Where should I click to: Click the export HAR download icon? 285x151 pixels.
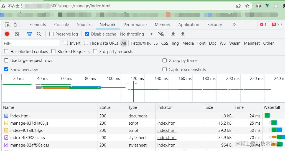tap(183, 34)
